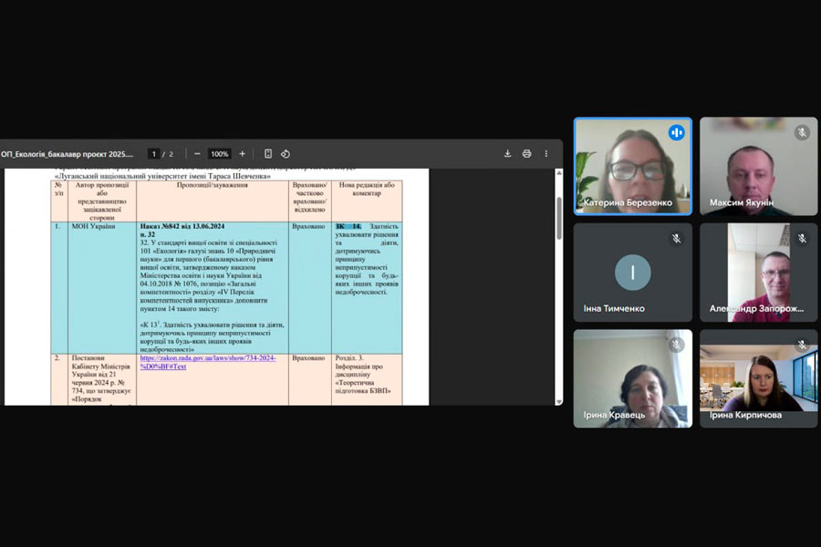Image resolution: width=821 pixels, height=547 pixels.
Task: Click the text 'Луганський національний університет імені Тараса Шевченка'
Action: point(163,176)
